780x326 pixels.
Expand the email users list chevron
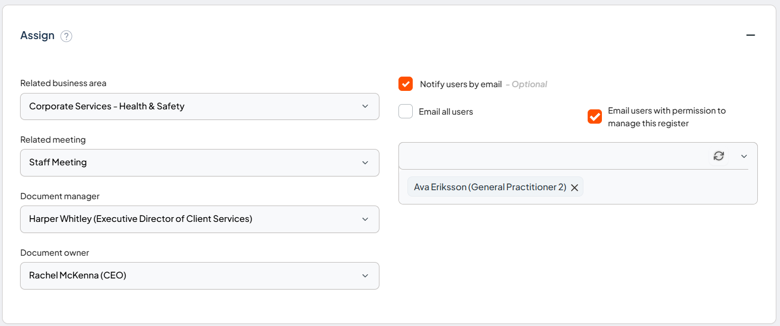pyautogui.click(x=744, y=156)
